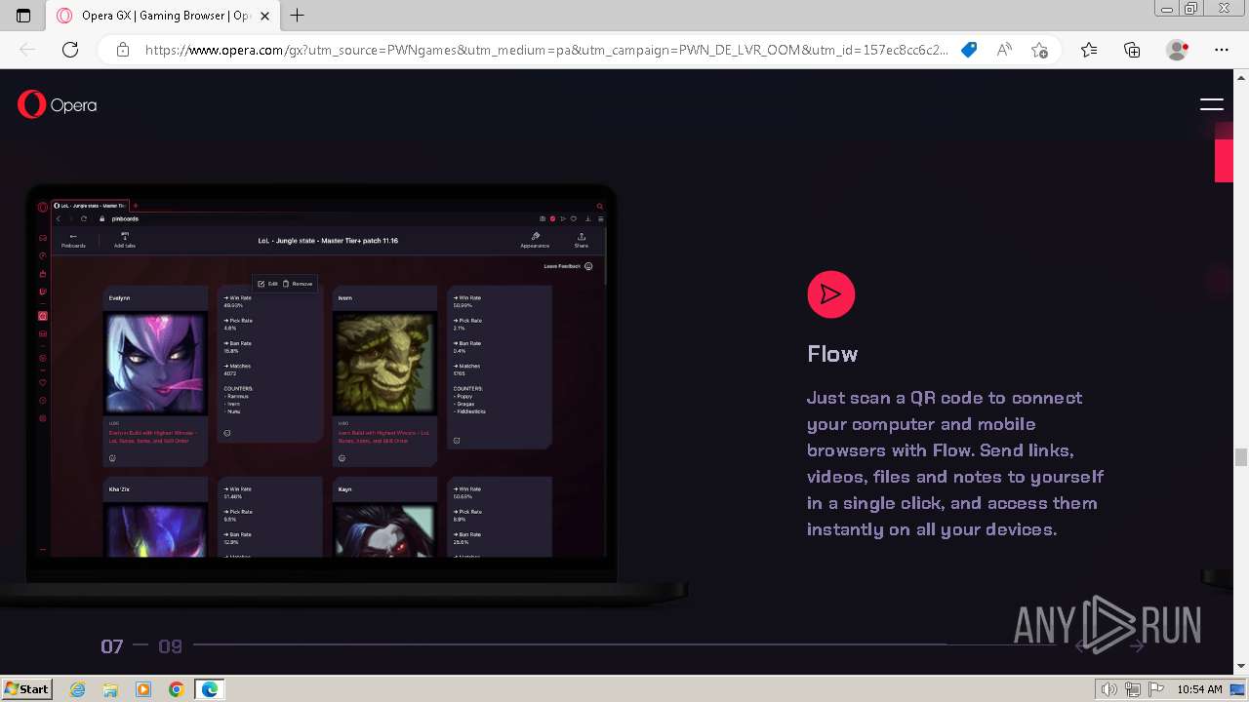
Task: Click the Flow heading
Action: coord(832,354)
